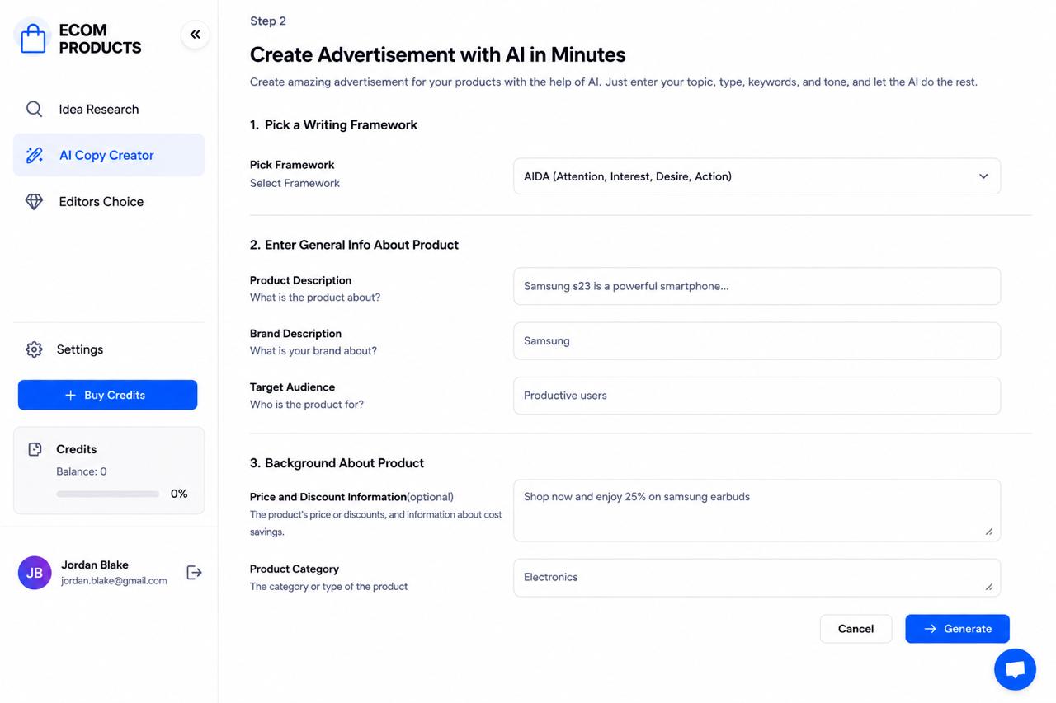This screenshot has height=703, width=1056.
Task: Open Idea Research page
Action: click(x=109, y=109)
